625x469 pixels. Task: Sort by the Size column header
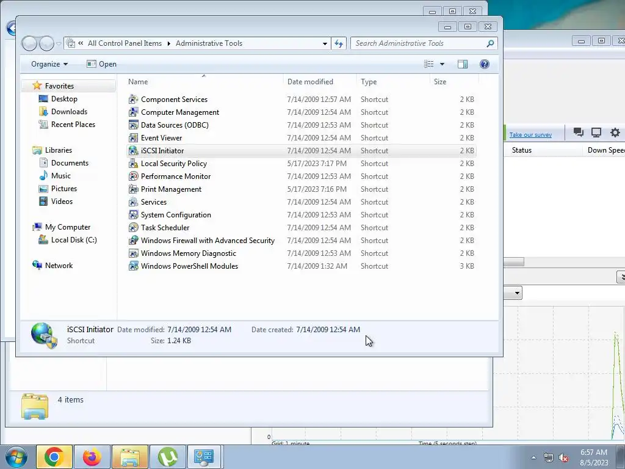pos(454,82)
